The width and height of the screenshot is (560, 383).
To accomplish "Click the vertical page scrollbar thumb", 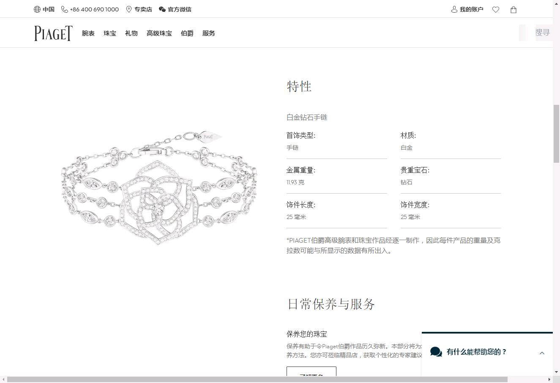I will point(556,133).
